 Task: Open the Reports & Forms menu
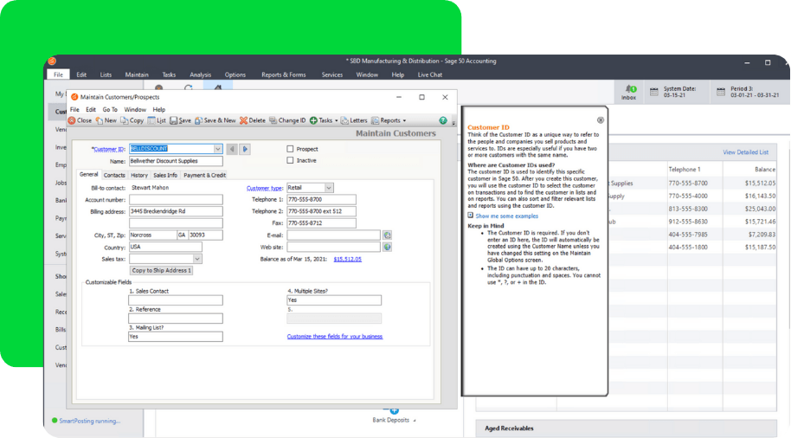(x=283, y=75)
